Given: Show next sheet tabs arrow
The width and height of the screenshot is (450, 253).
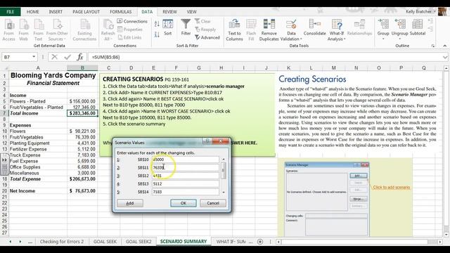Looking at the screenshot, I should pyautogui.click(x=20, y=242).
